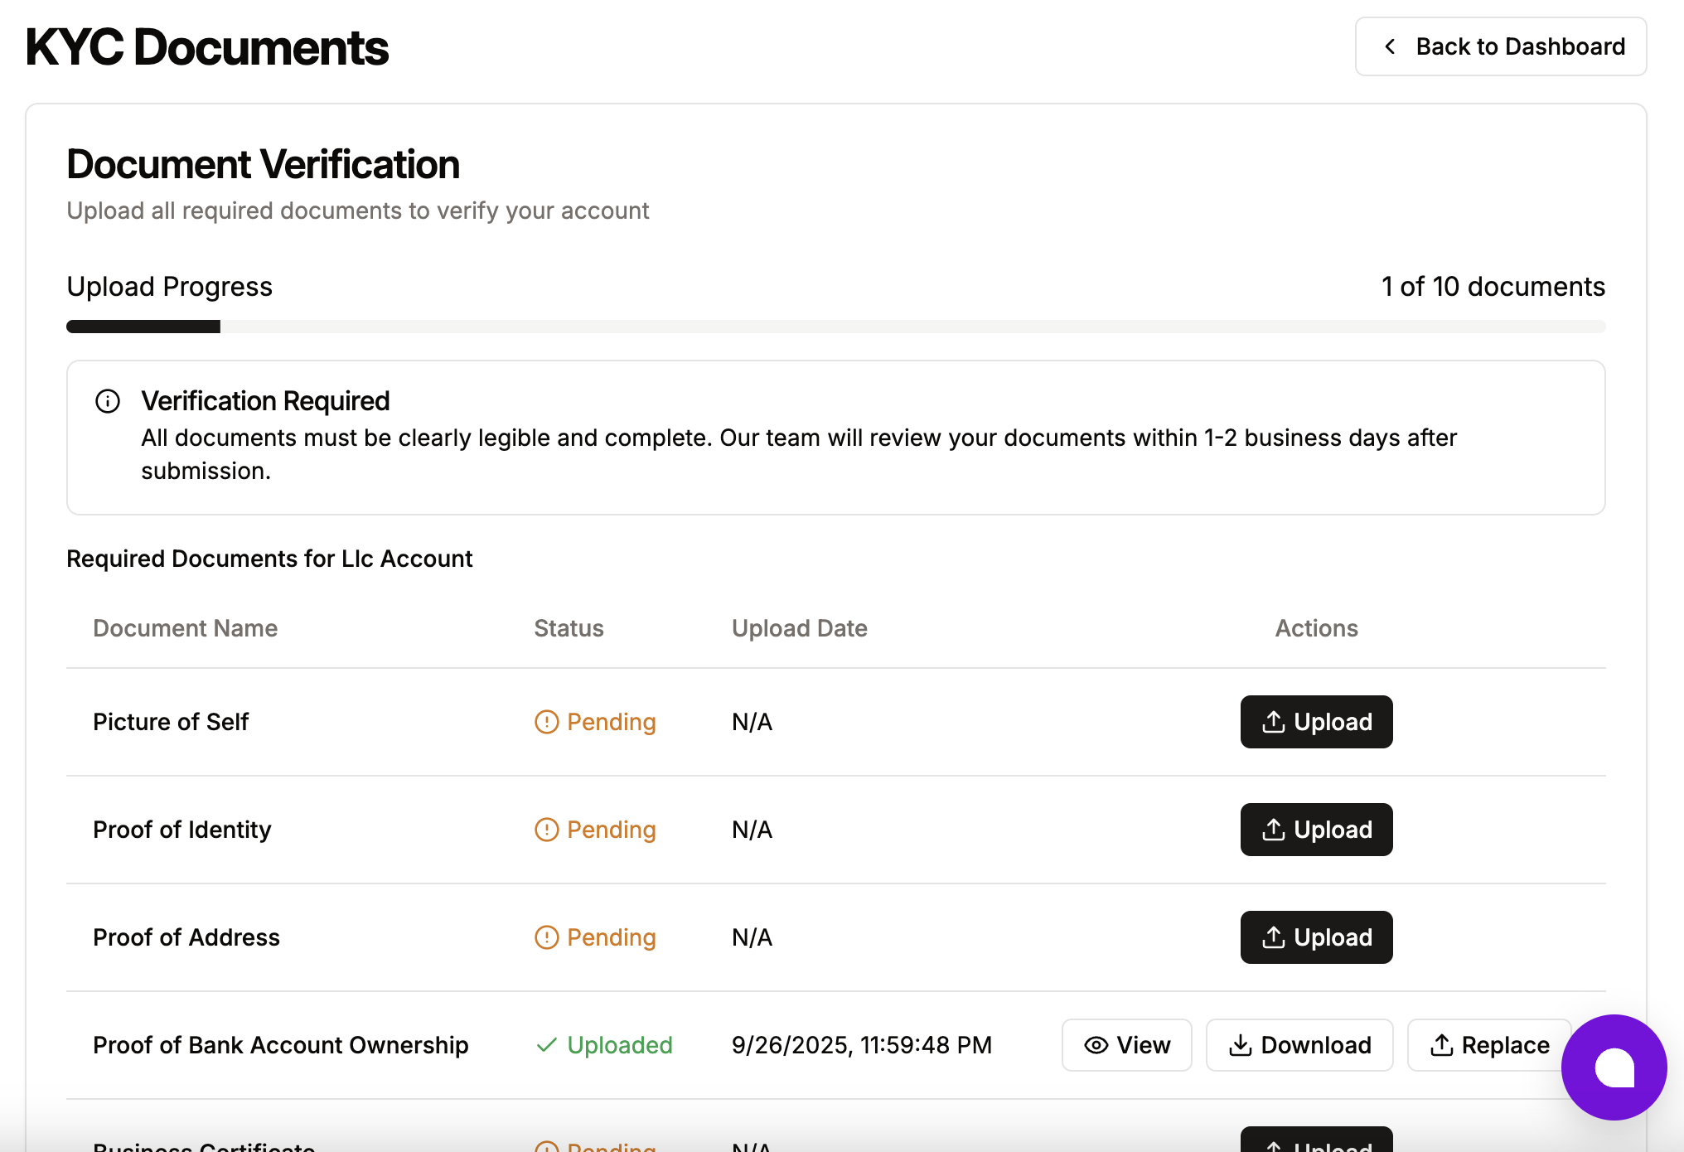Download the Proof of Bank Account Ownership file
Viewport: 1684px width, 1152px height.
1299,1045
